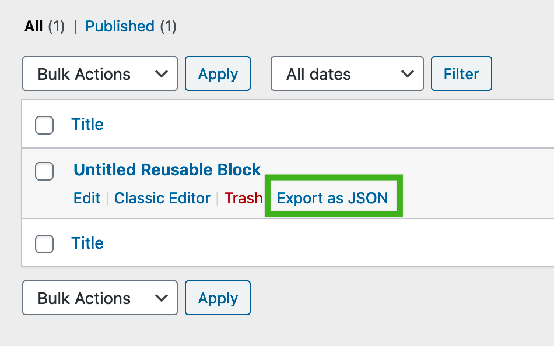This screenshot has width=554, height=346.
Task: Sort by the bottom Title column footer
Action: point(87,243)
